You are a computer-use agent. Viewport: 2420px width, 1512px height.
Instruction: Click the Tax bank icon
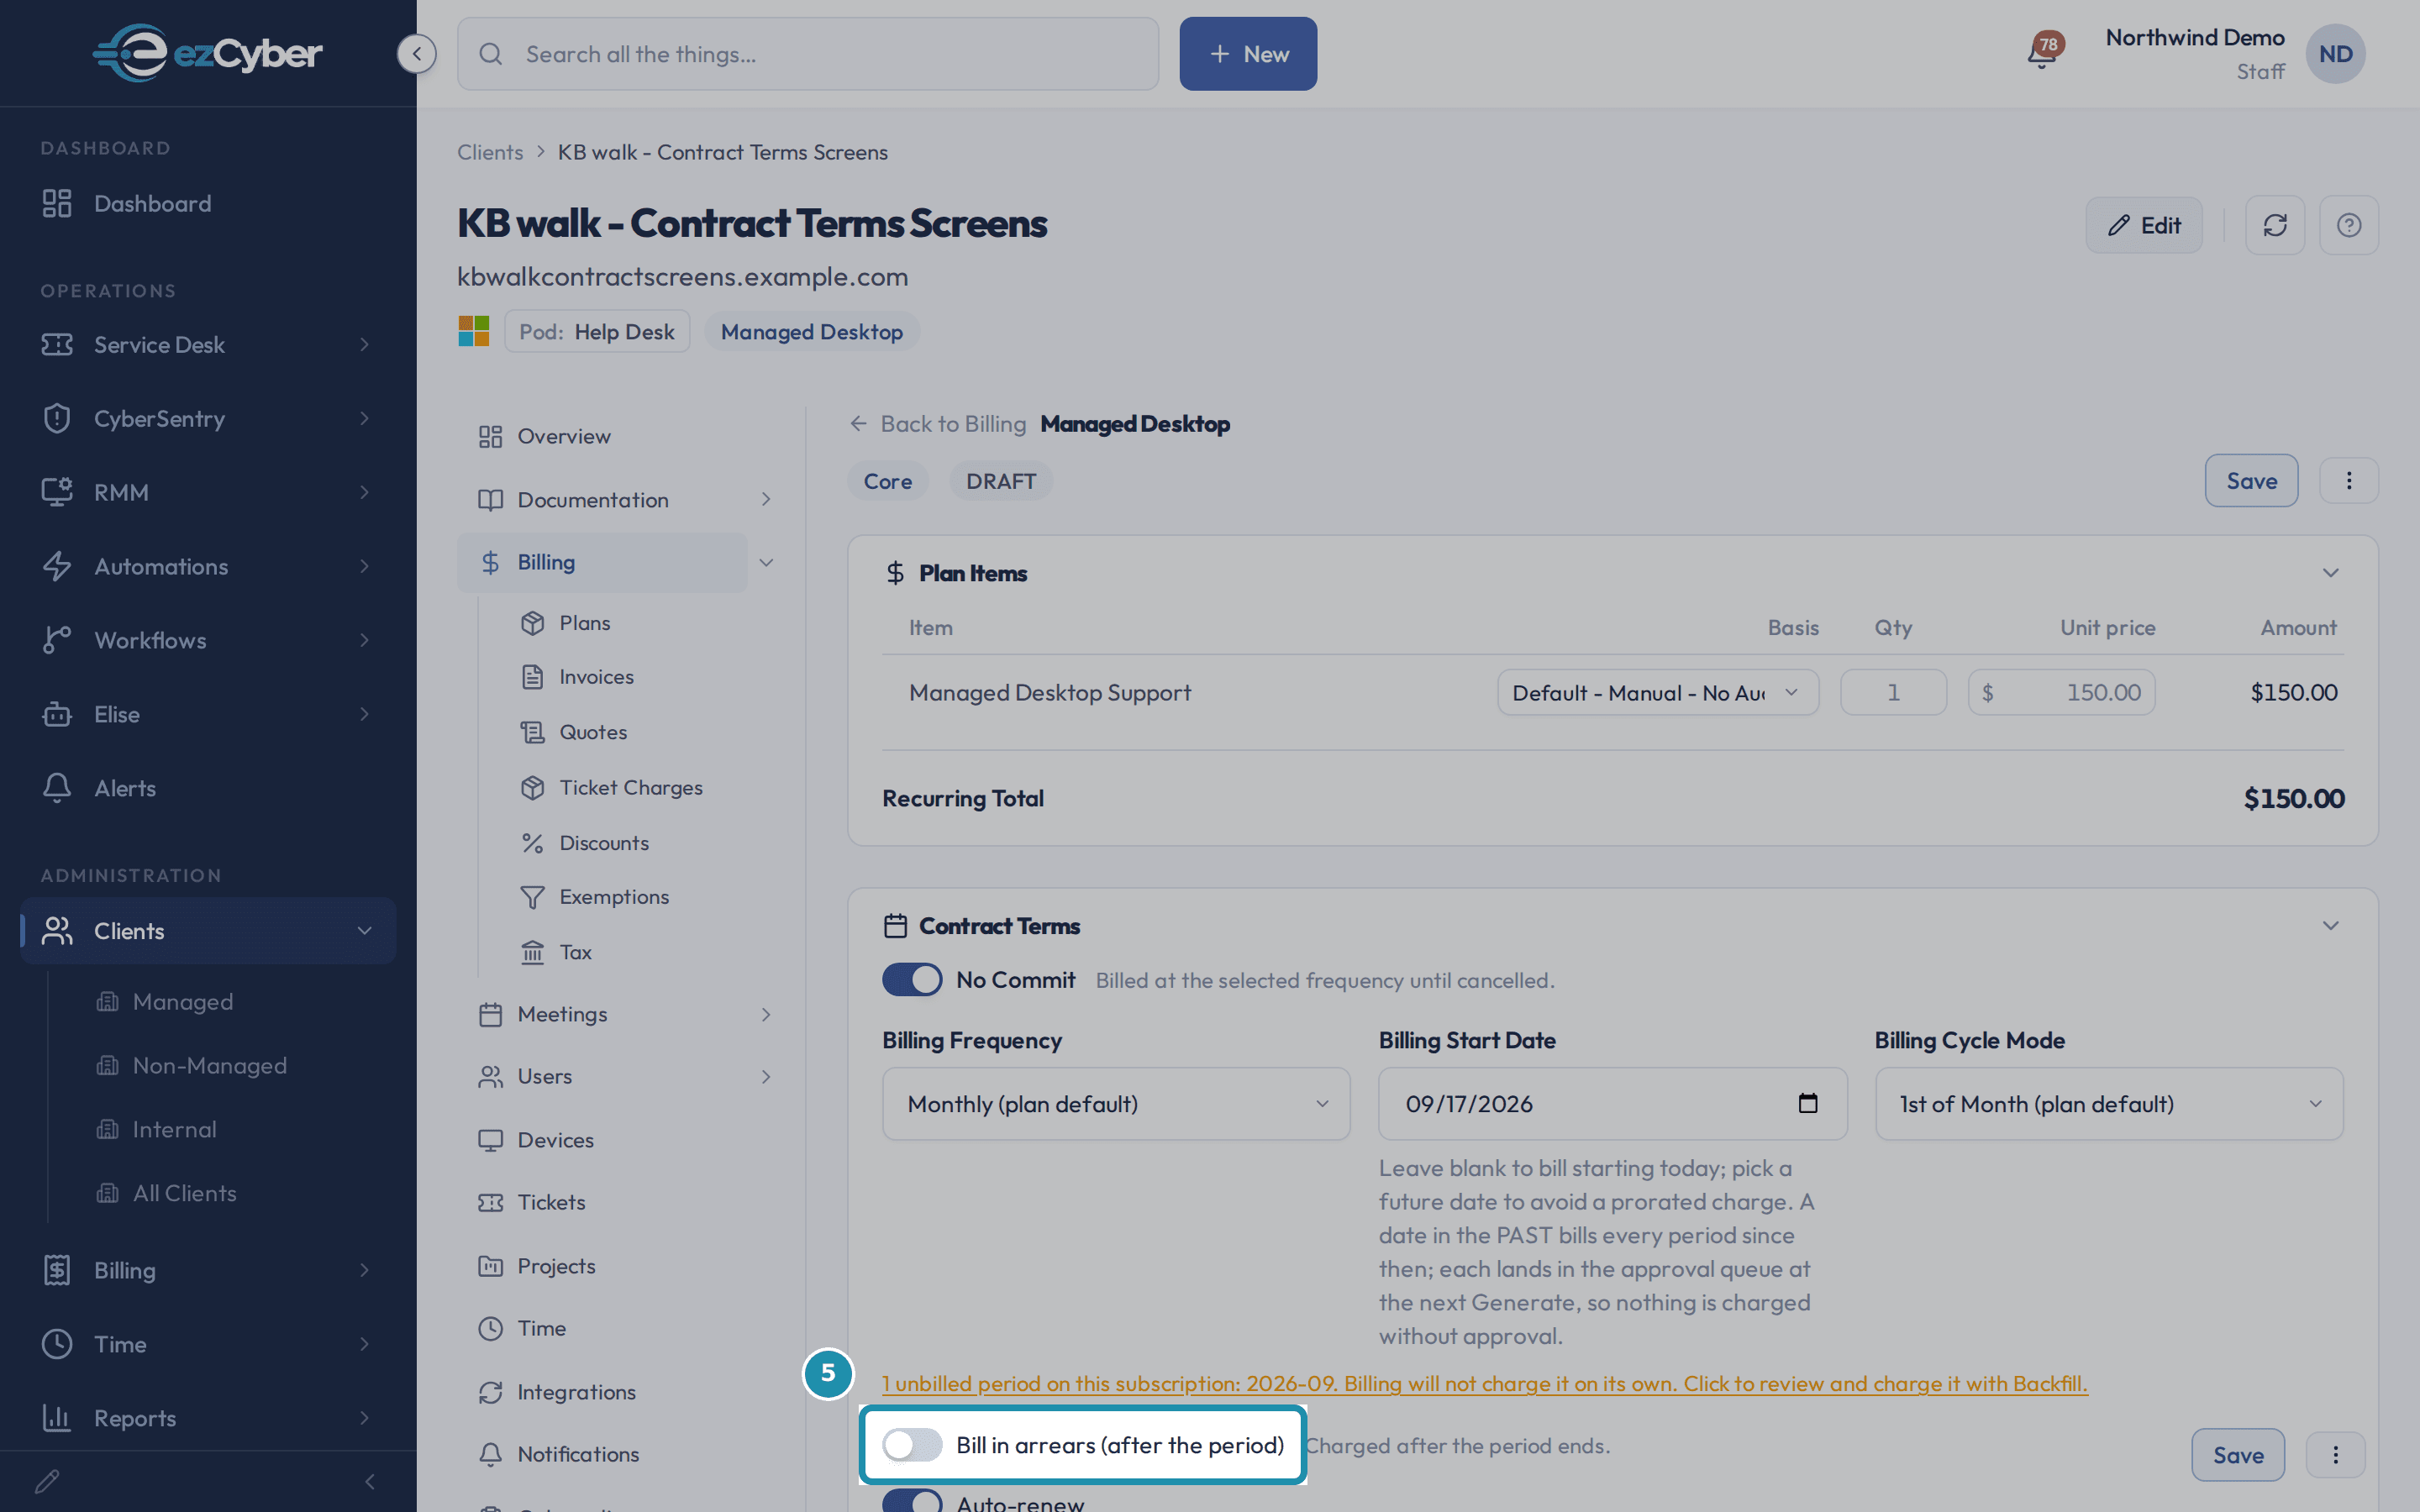(532, 952)
